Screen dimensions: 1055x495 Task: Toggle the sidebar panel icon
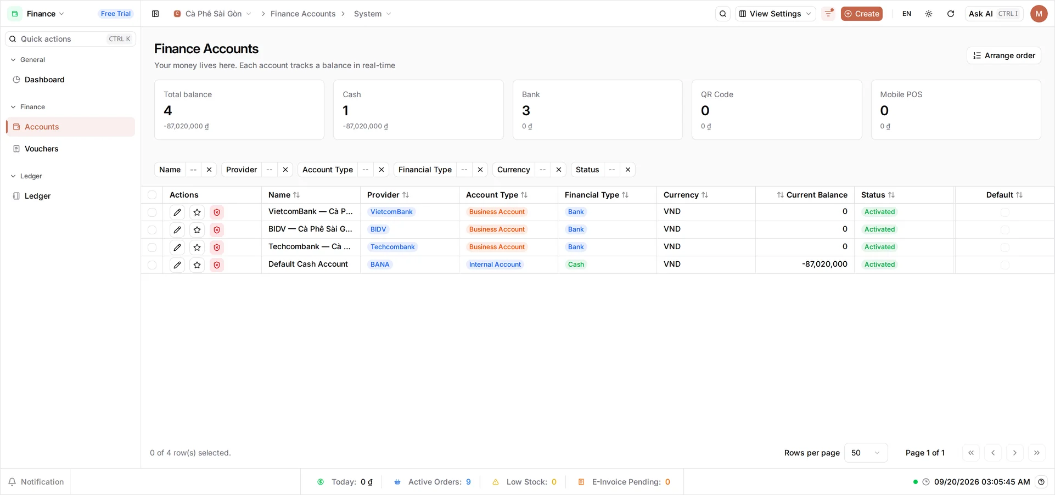tap(155, 14)
